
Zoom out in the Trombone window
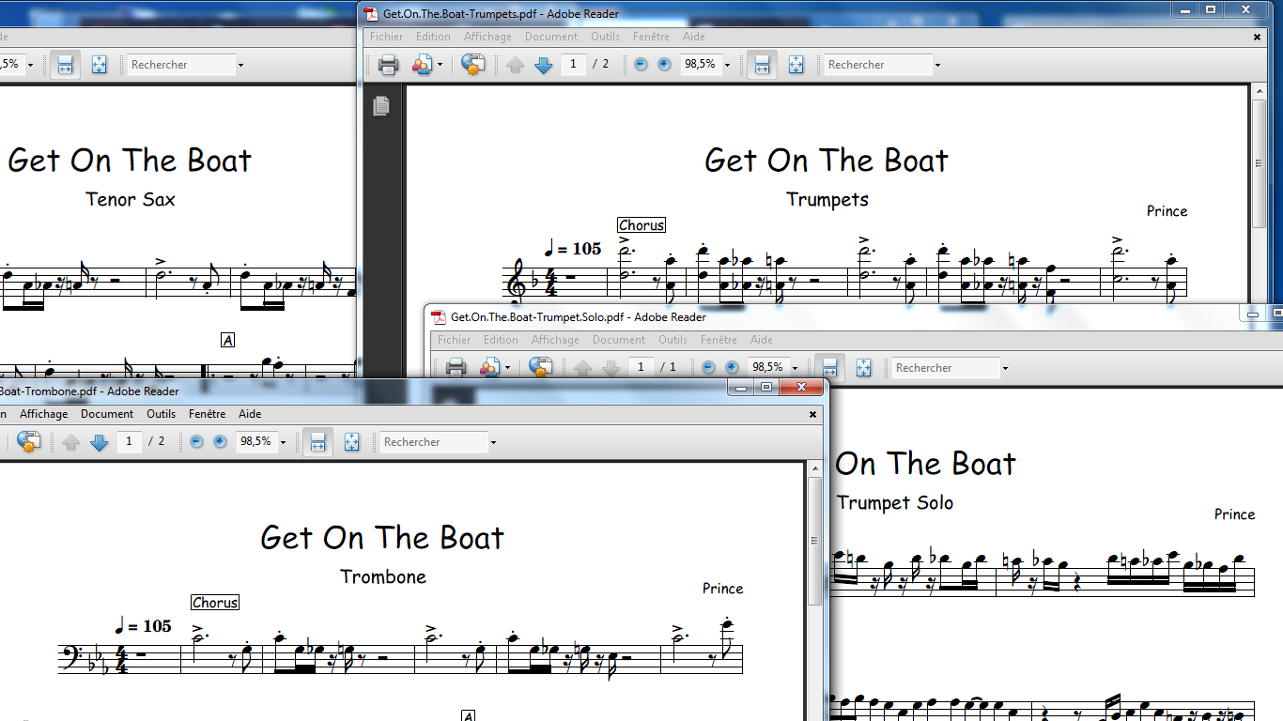(x=196, y=442)
